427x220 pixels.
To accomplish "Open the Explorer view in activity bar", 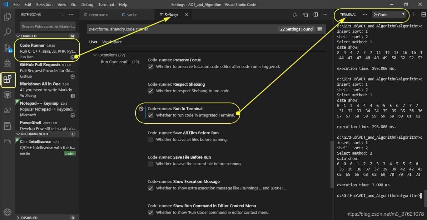I will tap(7, 16).
